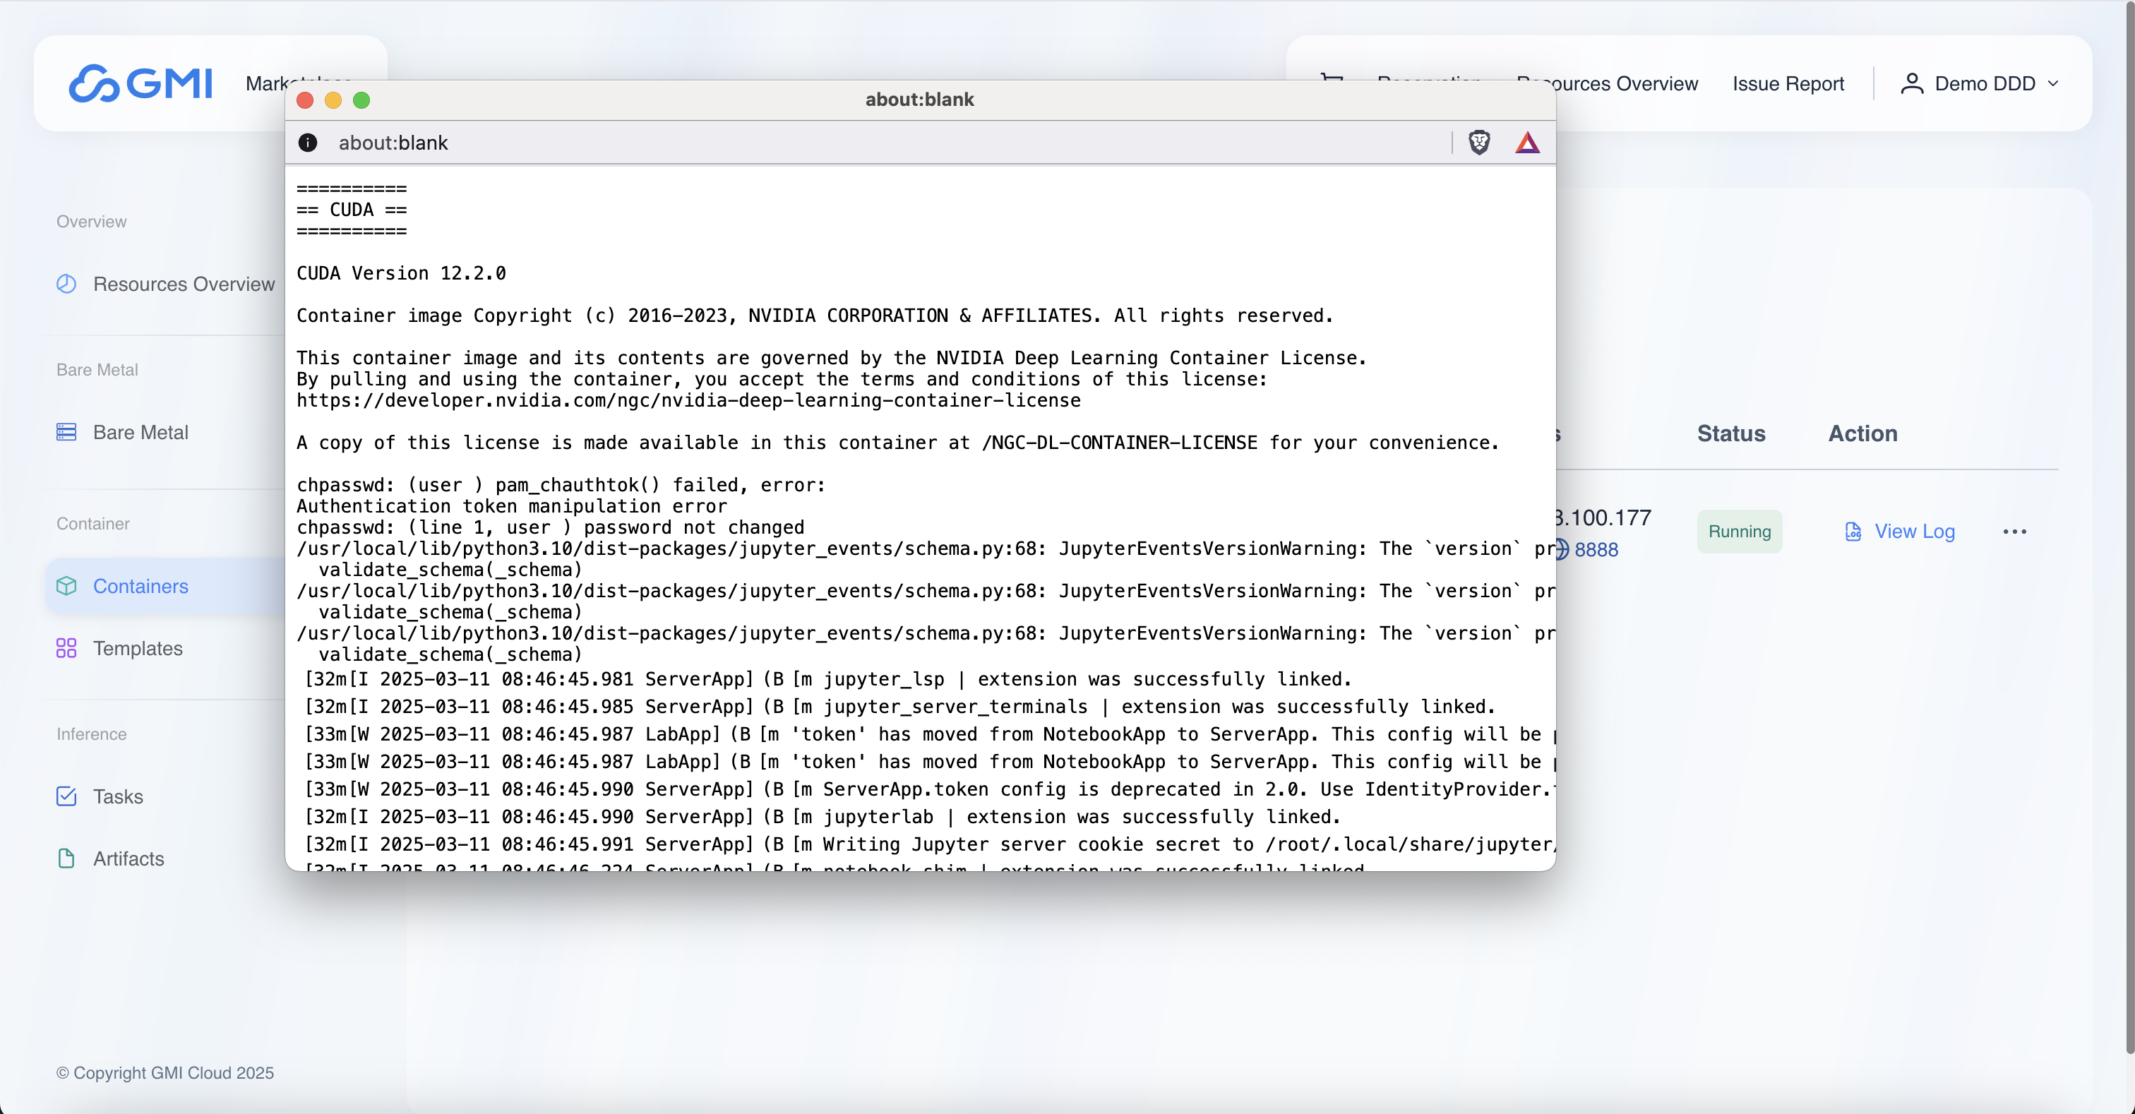Maximize the about:blank popup window
Viewport: 2135px width, 1114px height.
click(x=361, y=100)
